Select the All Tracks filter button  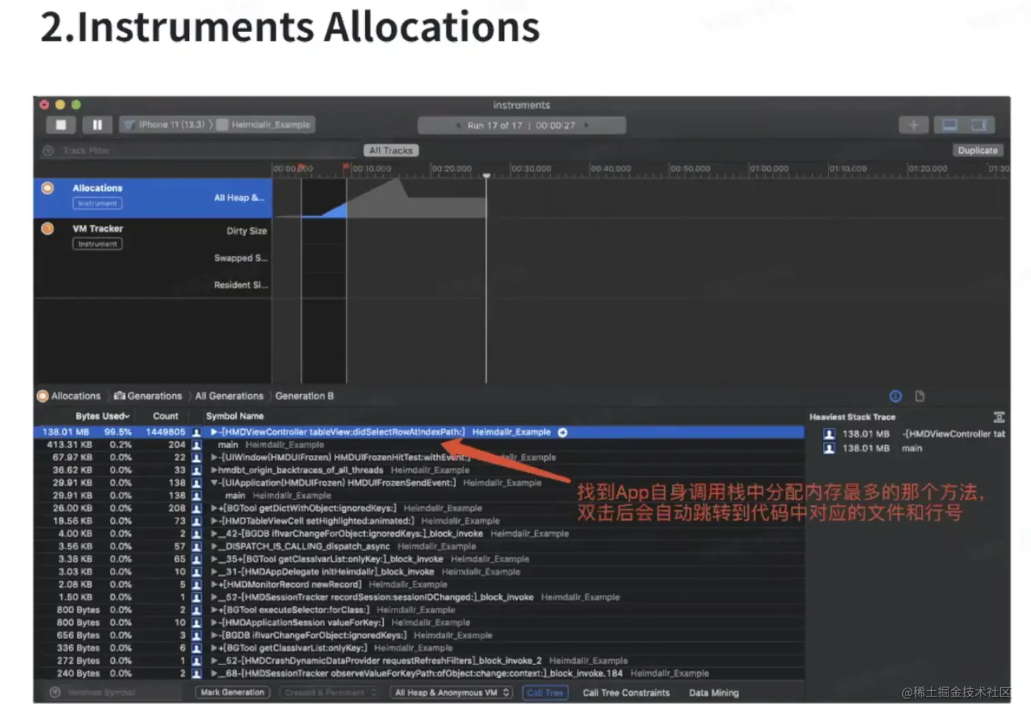[x=391, y=151]
